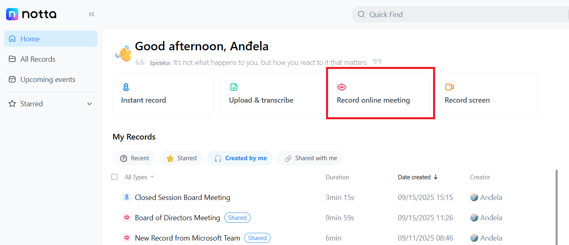Toggle the select-all records checkbox

point(114,177)
